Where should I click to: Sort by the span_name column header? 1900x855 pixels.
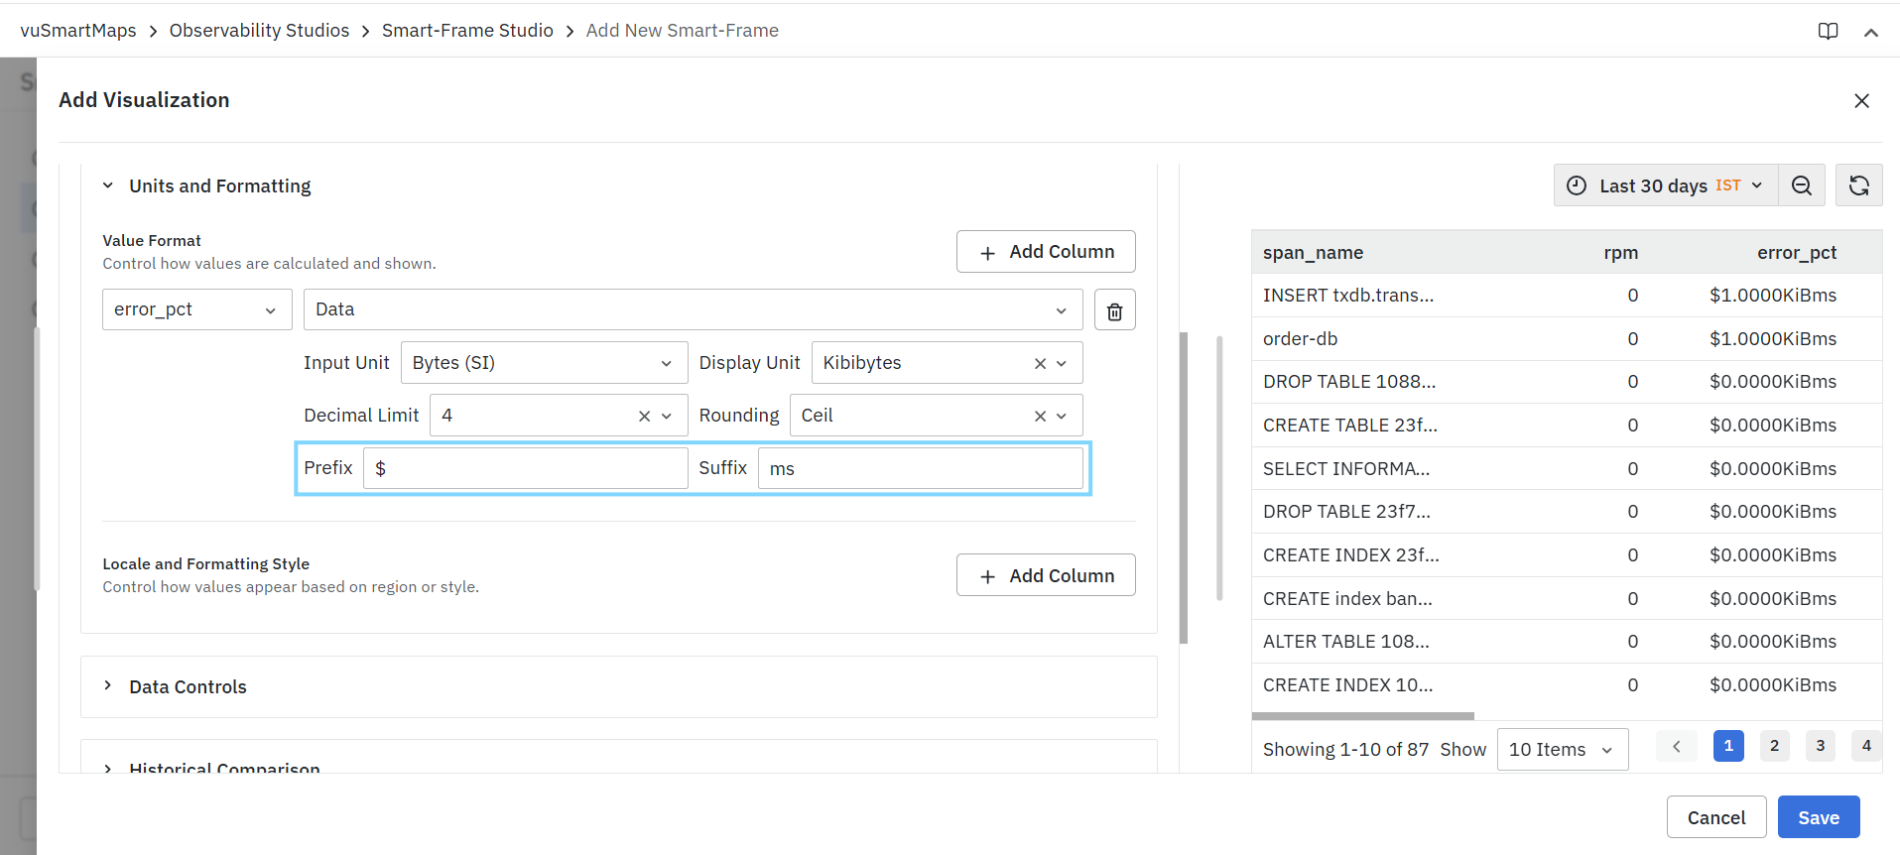(x=1313, y=253)
